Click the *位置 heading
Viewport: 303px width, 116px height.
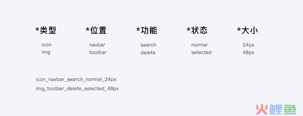click(x=96, y=30)
